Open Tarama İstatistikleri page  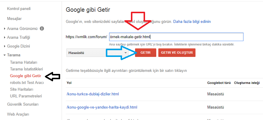coord(27,69)
